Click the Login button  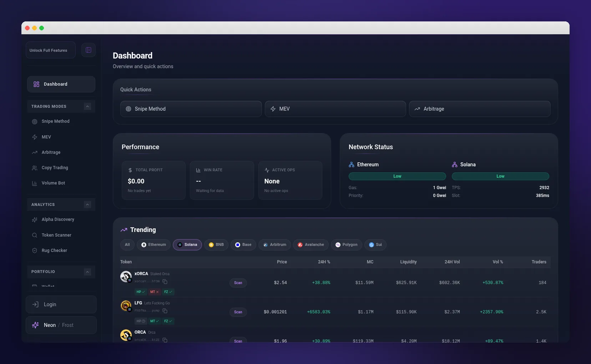[x=61, y=304]
